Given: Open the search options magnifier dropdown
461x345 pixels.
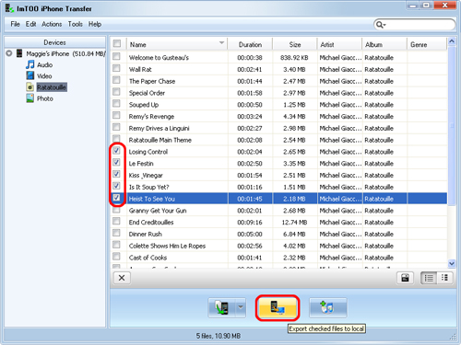Looking at the screenshot, I should (x=381, y=25).
